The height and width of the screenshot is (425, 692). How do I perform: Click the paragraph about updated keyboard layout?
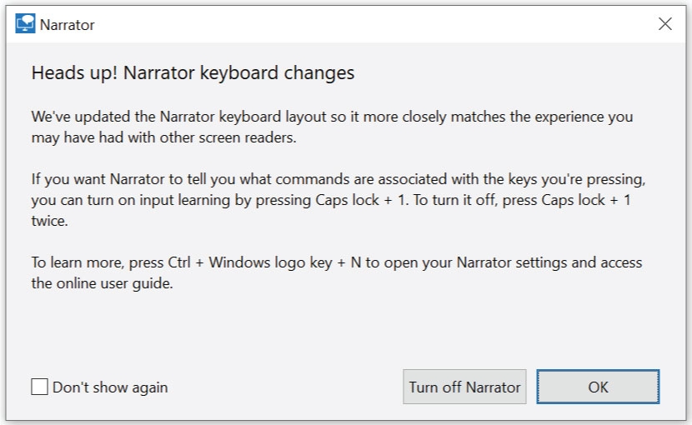click(x=332, y=117)
